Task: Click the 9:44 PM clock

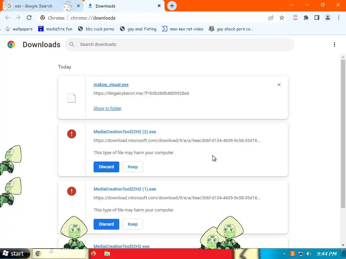Action: [x=327, y=254]
